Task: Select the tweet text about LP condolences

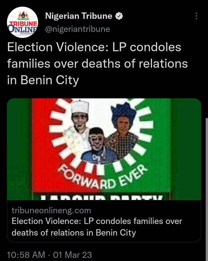Action: [97, 64]
